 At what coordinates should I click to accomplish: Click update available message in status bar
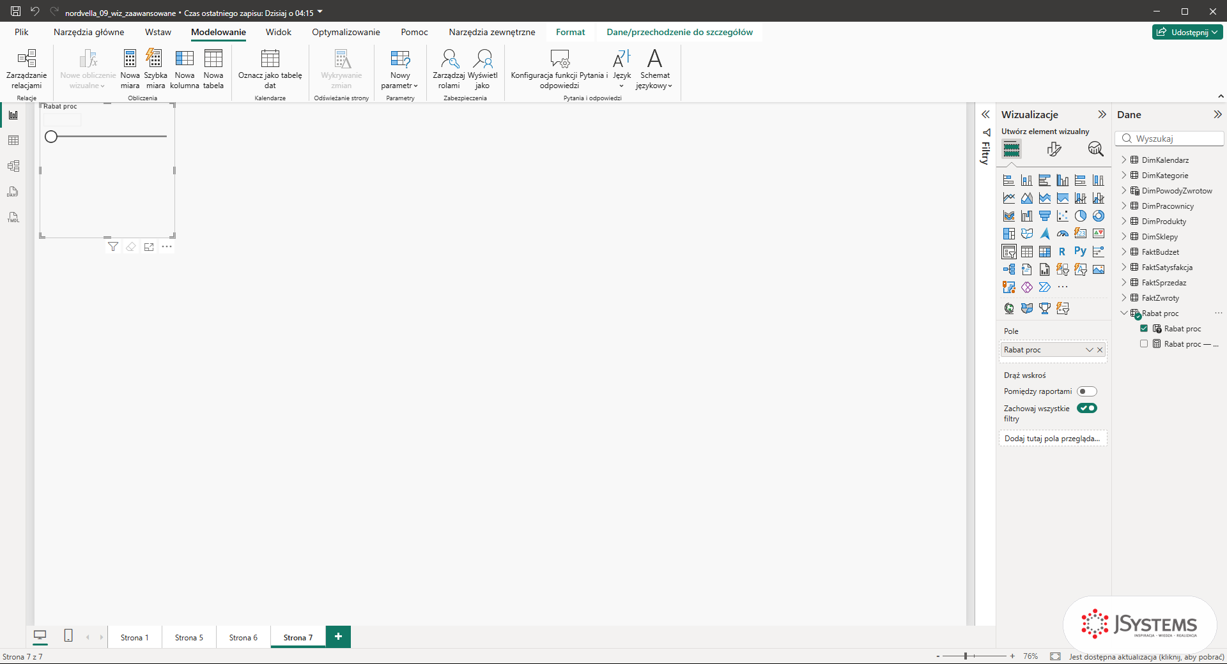(1146, 656)
